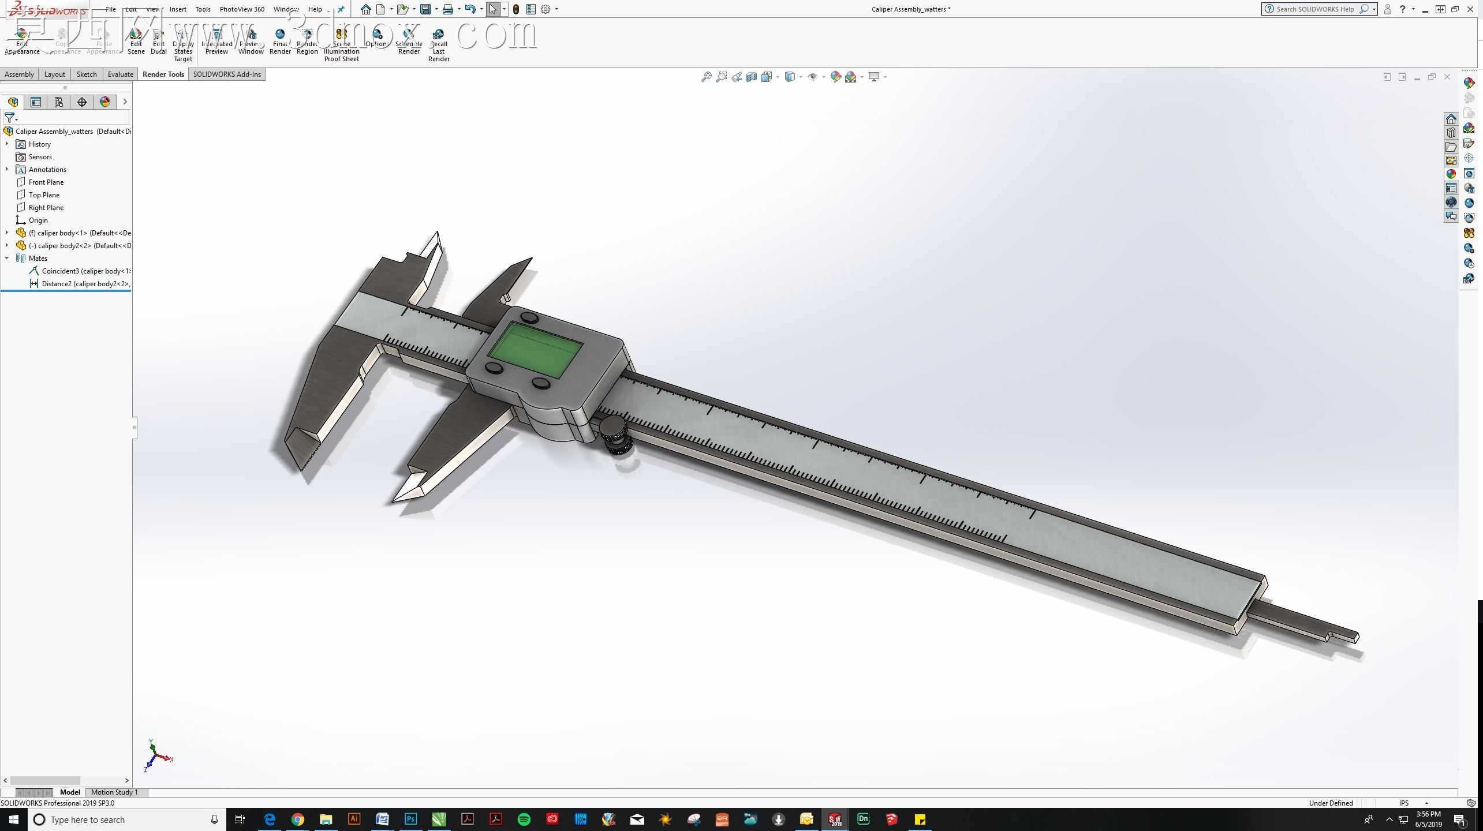
Task: Open the Design Library task pane tab
Action: point(1451,133)
